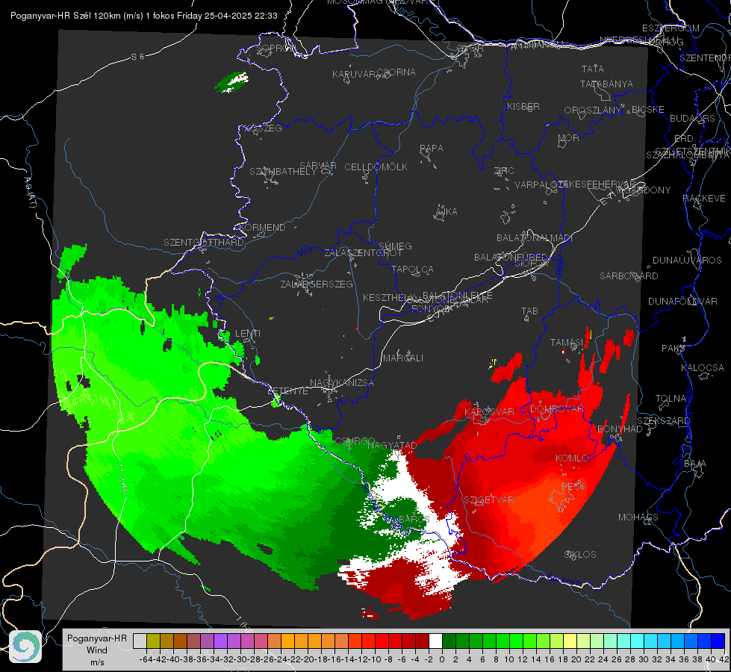Image resolution: width=731 pixels, height=672 pixels.
Task: Click the OROSZLÁNY city label
Action: tap(593, 111)
